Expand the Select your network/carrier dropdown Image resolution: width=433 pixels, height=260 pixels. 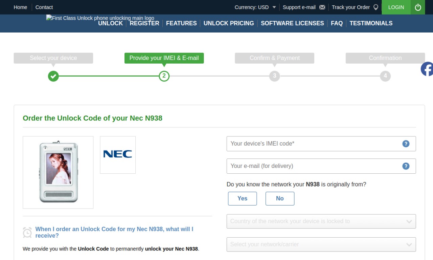tap(321, 244)
